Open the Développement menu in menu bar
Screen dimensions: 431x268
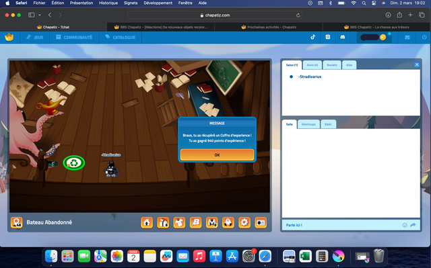158,3
